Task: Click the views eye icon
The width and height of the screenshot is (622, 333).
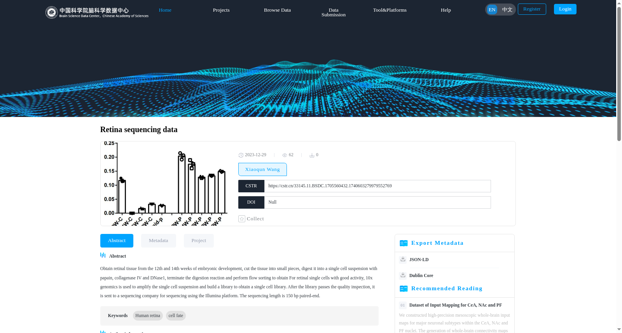Action: point(285,155)
